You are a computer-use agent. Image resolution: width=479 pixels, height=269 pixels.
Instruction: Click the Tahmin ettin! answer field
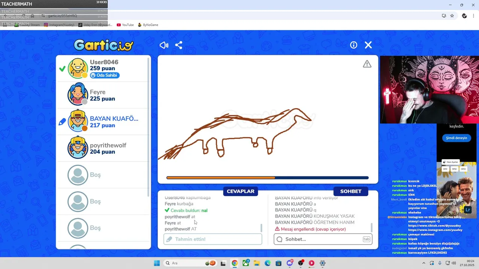(x=213, y=239)
